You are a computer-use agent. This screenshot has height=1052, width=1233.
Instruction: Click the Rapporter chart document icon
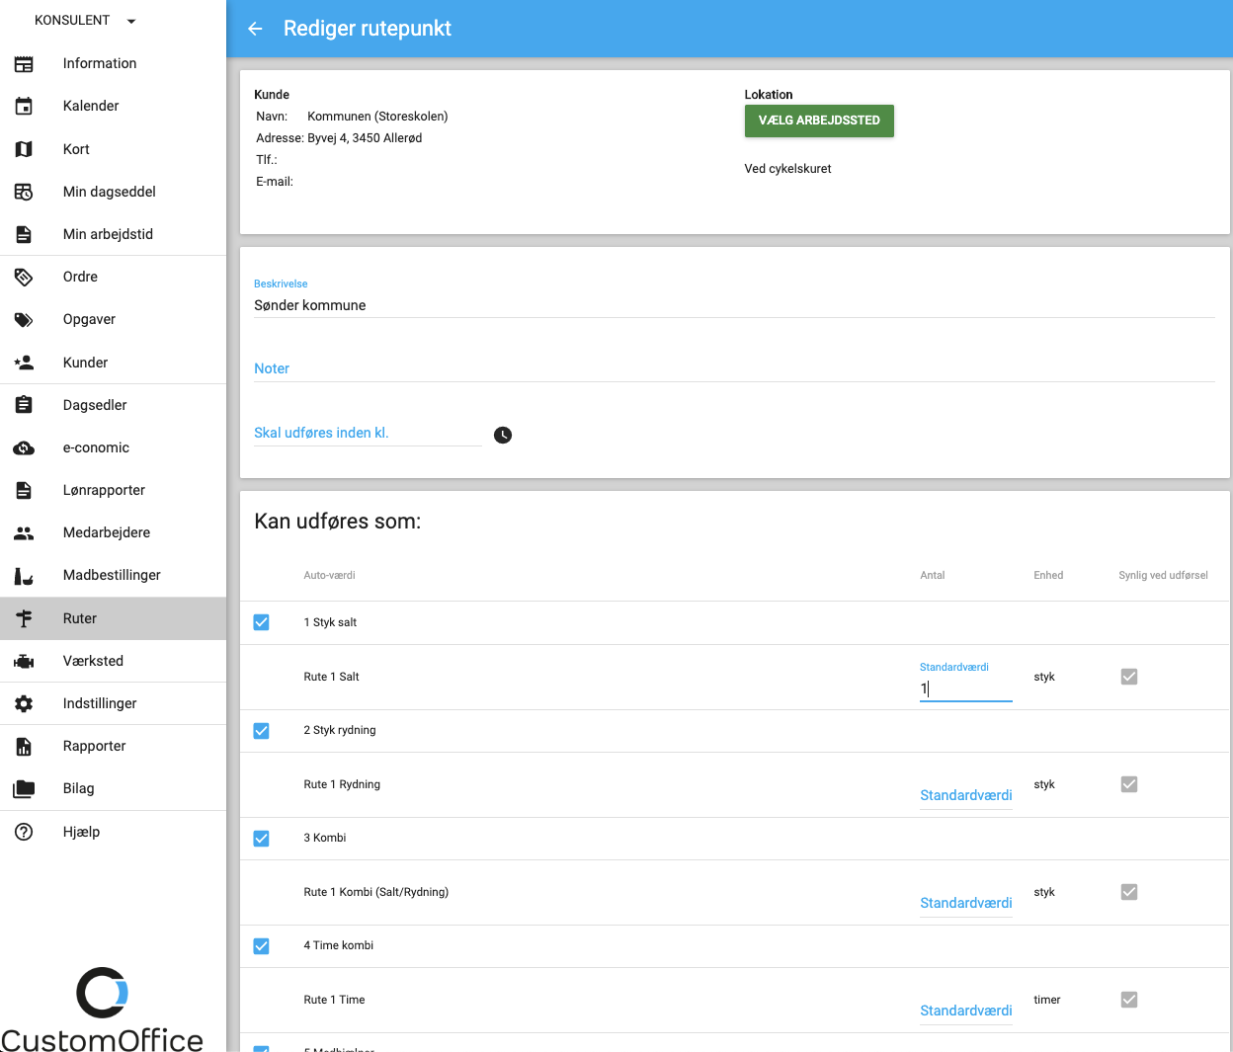tap(24, 746)
